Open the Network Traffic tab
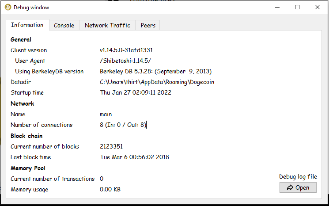Screen dimensions: 329x206 tap(107, 25)
